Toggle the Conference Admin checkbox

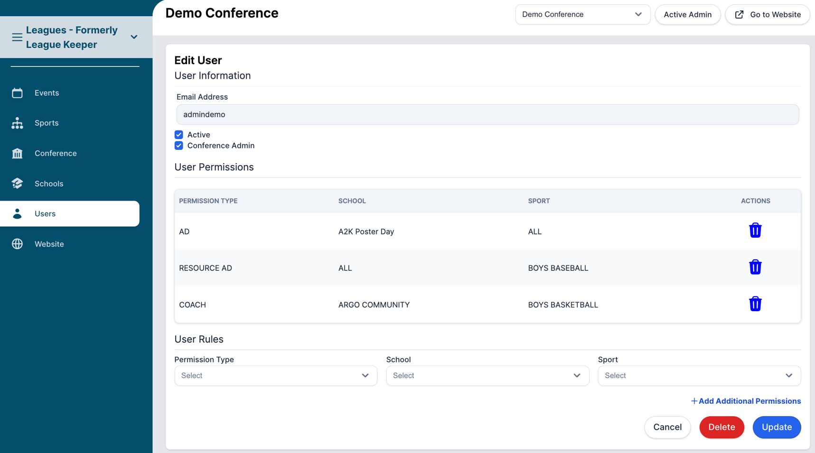coord(179,146)
